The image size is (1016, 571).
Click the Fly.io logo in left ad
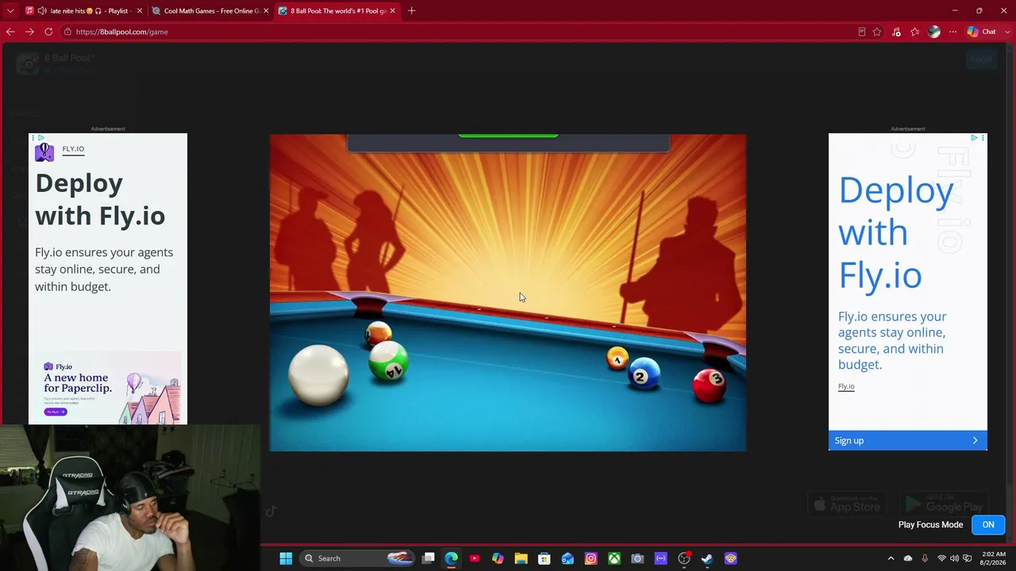(44, 151)
